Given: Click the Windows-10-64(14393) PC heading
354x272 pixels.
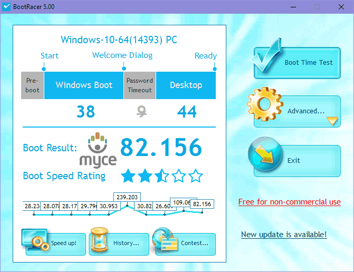Looking at the screenshot, I should [119, 40].
